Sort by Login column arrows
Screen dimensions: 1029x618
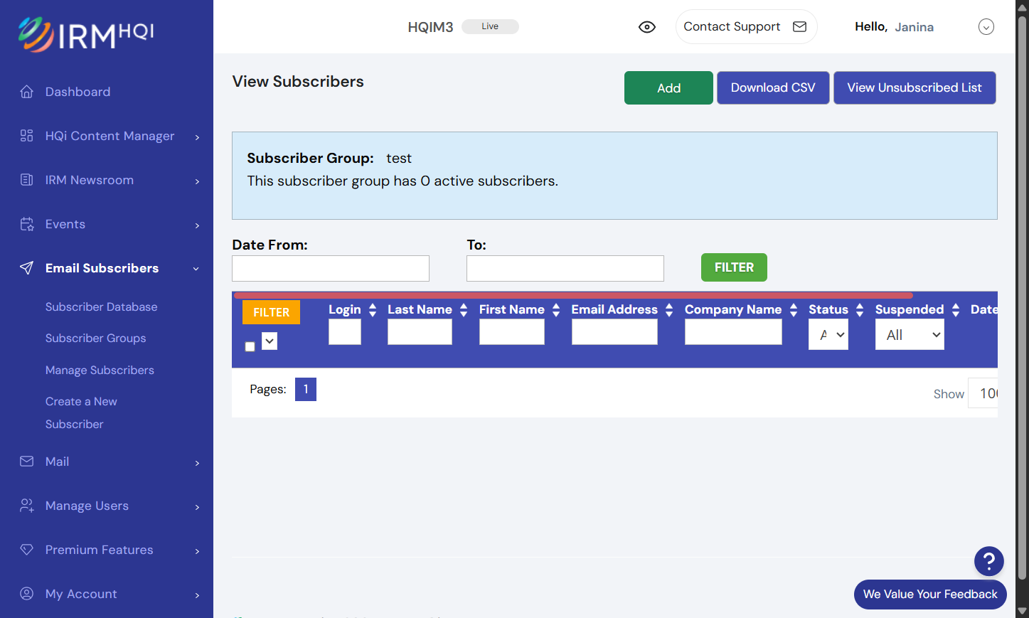pos(373,310)
